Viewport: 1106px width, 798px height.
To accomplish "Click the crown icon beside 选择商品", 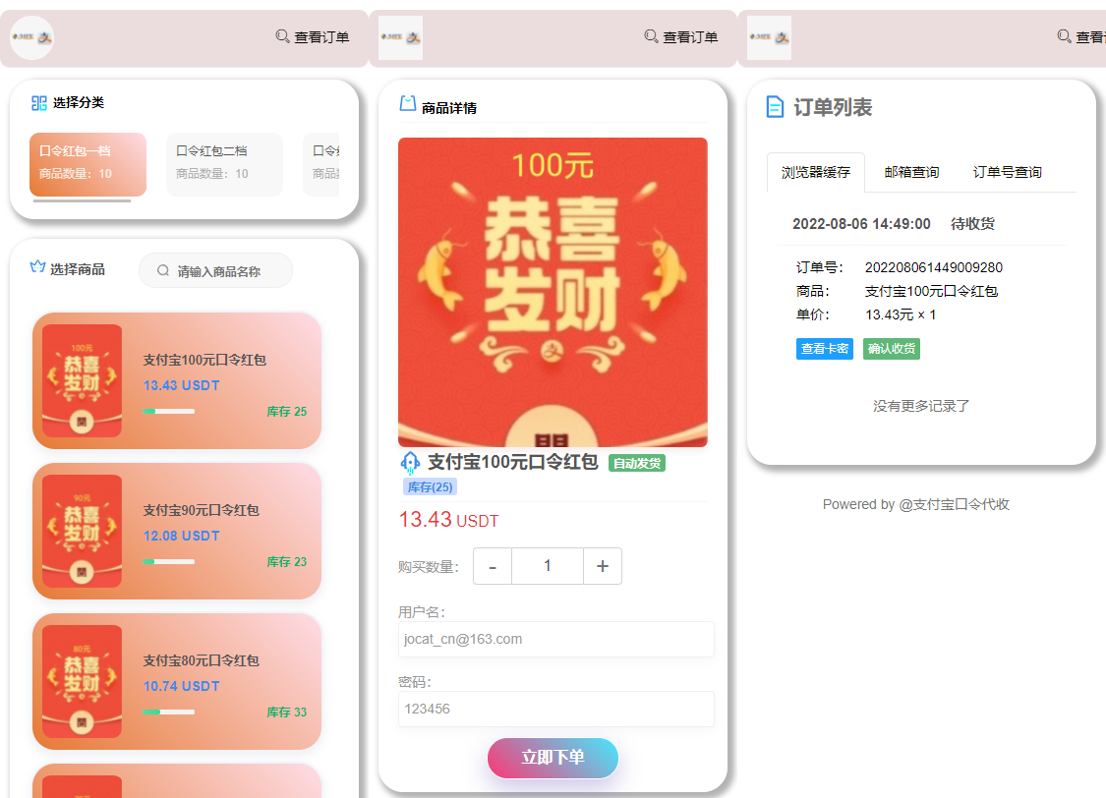I will point(37,267).
